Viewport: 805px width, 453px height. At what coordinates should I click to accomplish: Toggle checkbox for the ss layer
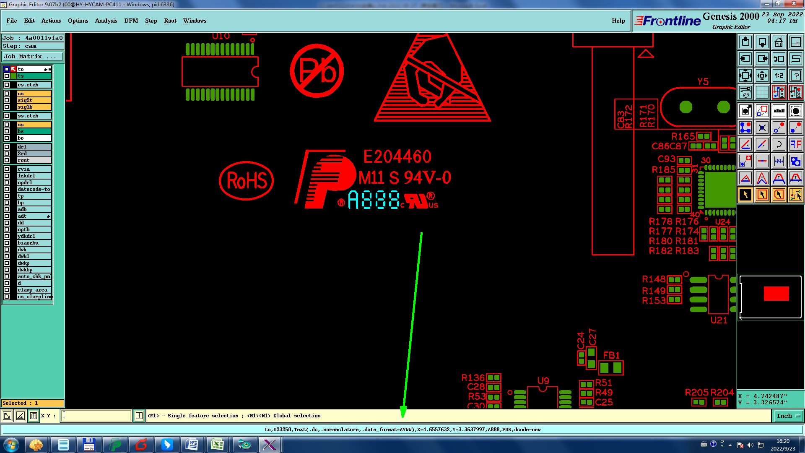pyautogui.click(x=7, y=125)
